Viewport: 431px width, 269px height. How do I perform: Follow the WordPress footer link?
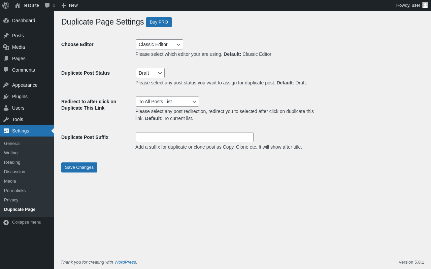pos(125,262)
